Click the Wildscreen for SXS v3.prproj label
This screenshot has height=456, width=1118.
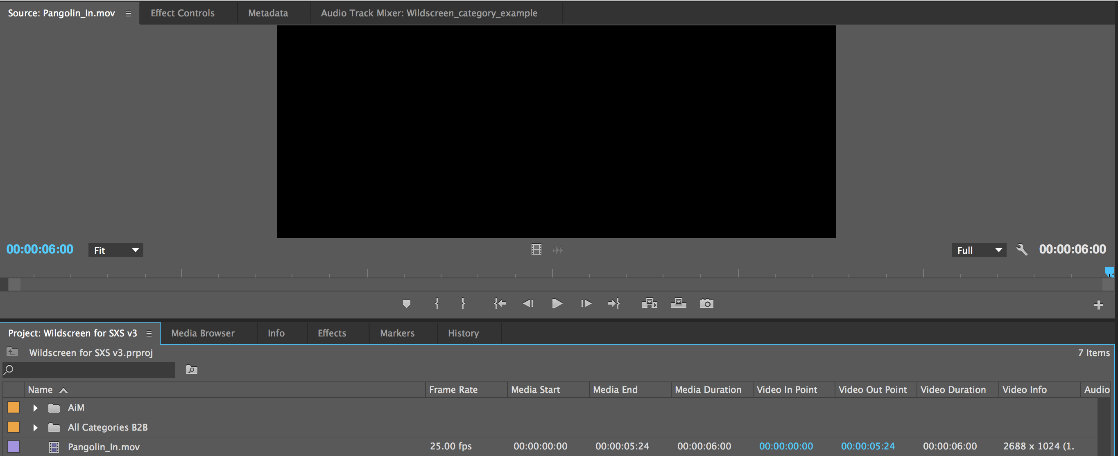tap(91, 353)
